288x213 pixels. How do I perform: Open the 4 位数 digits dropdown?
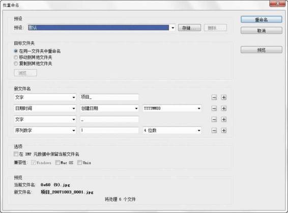172,130
